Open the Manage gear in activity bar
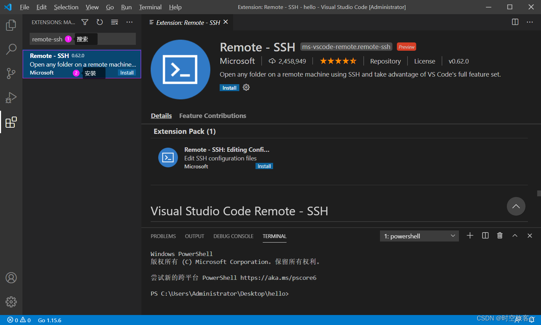Image resolution: width=541 pixels, height=325 pixels. tap(11, 302)
